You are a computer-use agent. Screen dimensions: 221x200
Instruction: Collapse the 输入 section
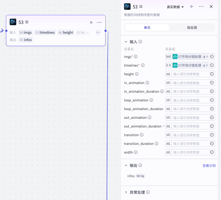(126, 42)
